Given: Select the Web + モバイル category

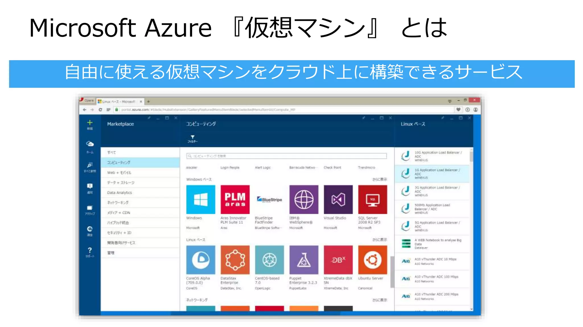Looking at the screenshot, I should pos(140,173).
